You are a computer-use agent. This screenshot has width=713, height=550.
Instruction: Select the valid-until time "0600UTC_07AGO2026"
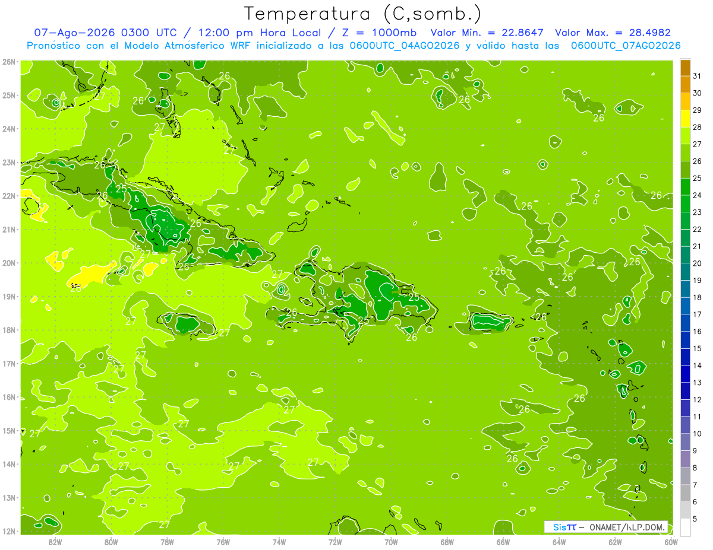[x=626, y=46]
